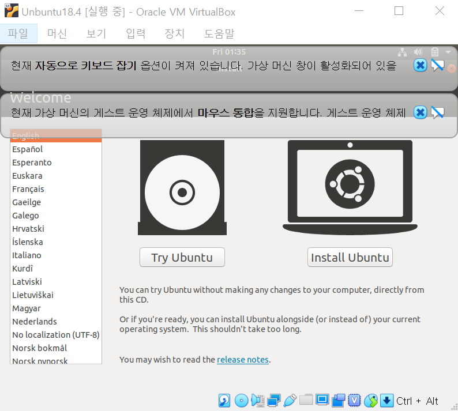The width and height of the screenshot is (458, 411).
Task: Open the optical drive indicator in status bar
Action: (241, 401)
